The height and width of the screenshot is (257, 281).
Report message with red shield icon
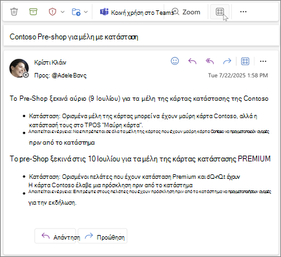coord(52,12)
